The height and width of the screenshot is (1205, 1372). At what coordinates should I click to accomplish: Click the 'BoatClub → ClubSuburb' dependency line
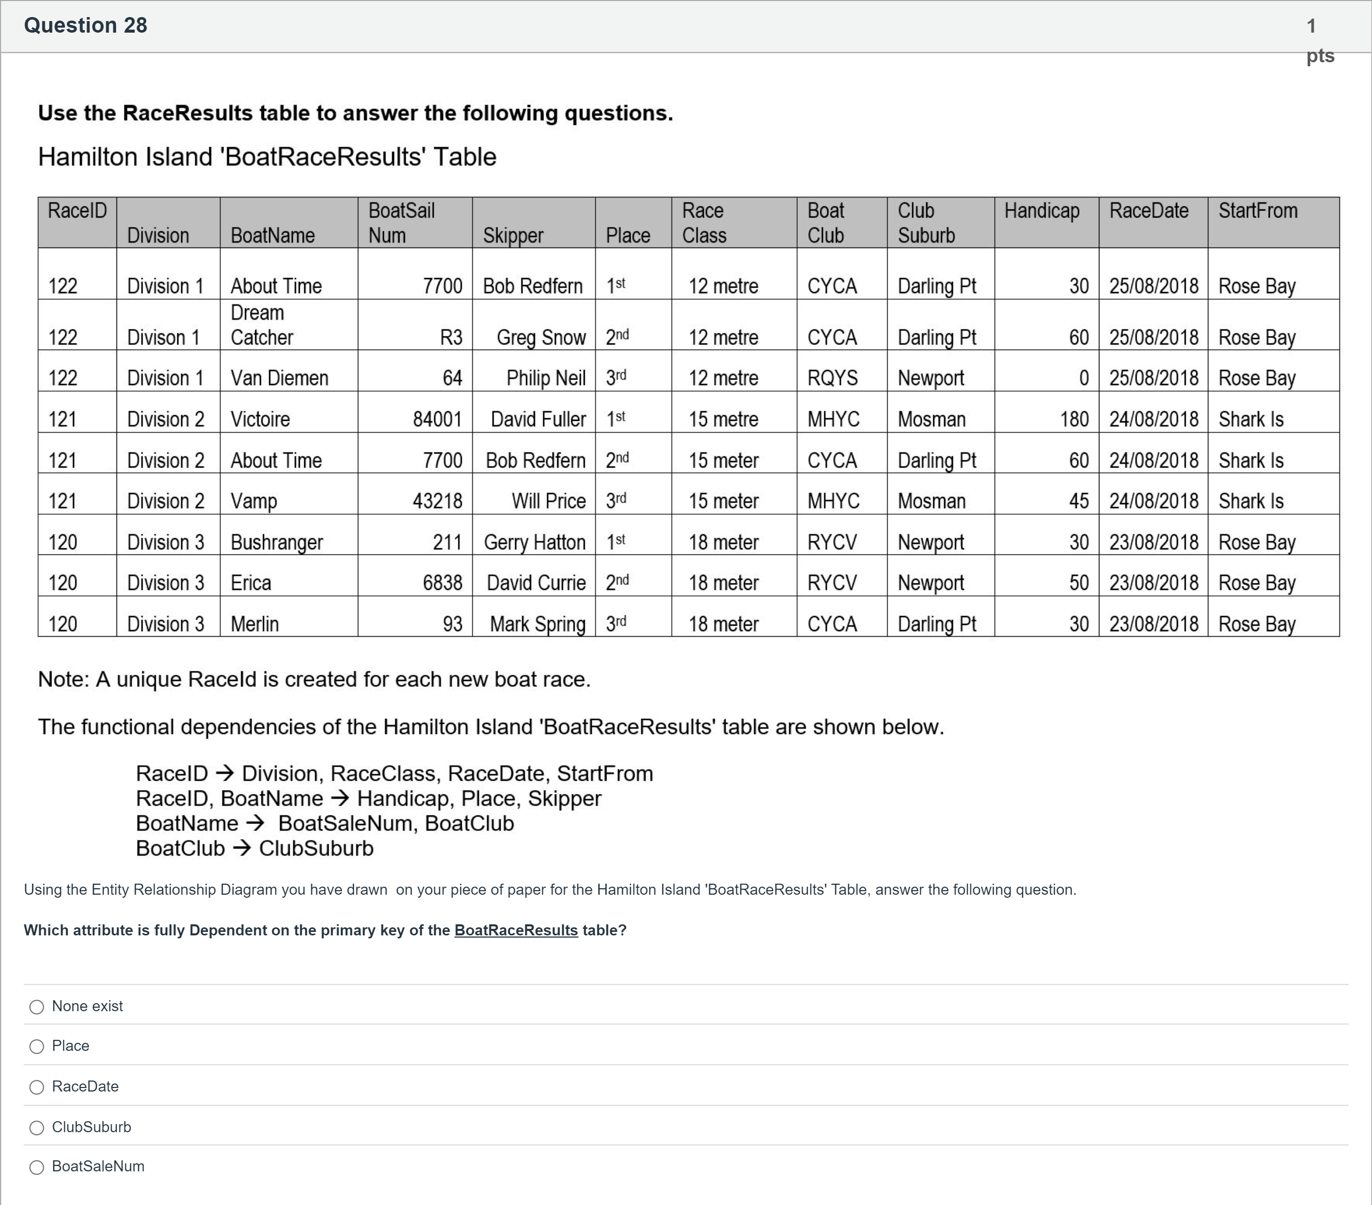[x=255, y=849]
